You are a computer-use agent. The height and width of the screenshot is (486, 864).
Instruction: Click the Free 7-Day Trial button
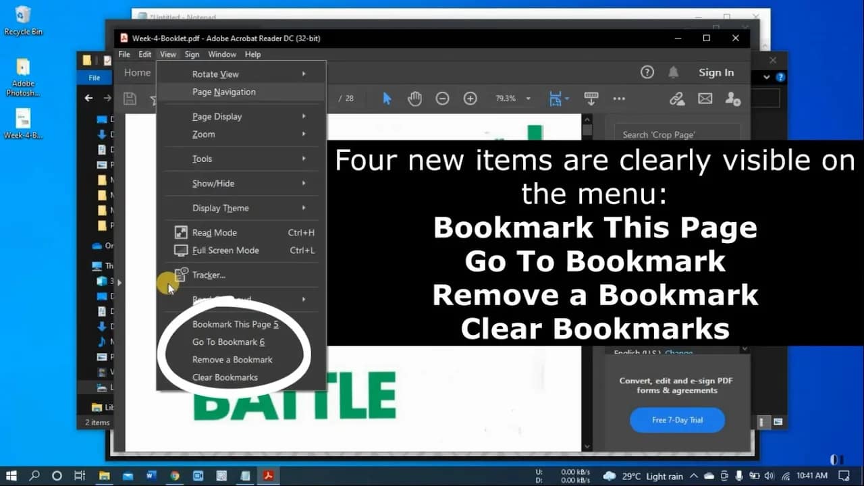[x=677, y=420]
